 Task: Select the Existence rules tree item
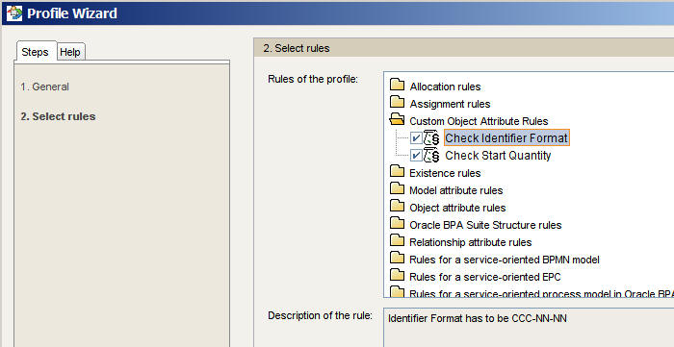pyautogui.click(x=445, y=173)
